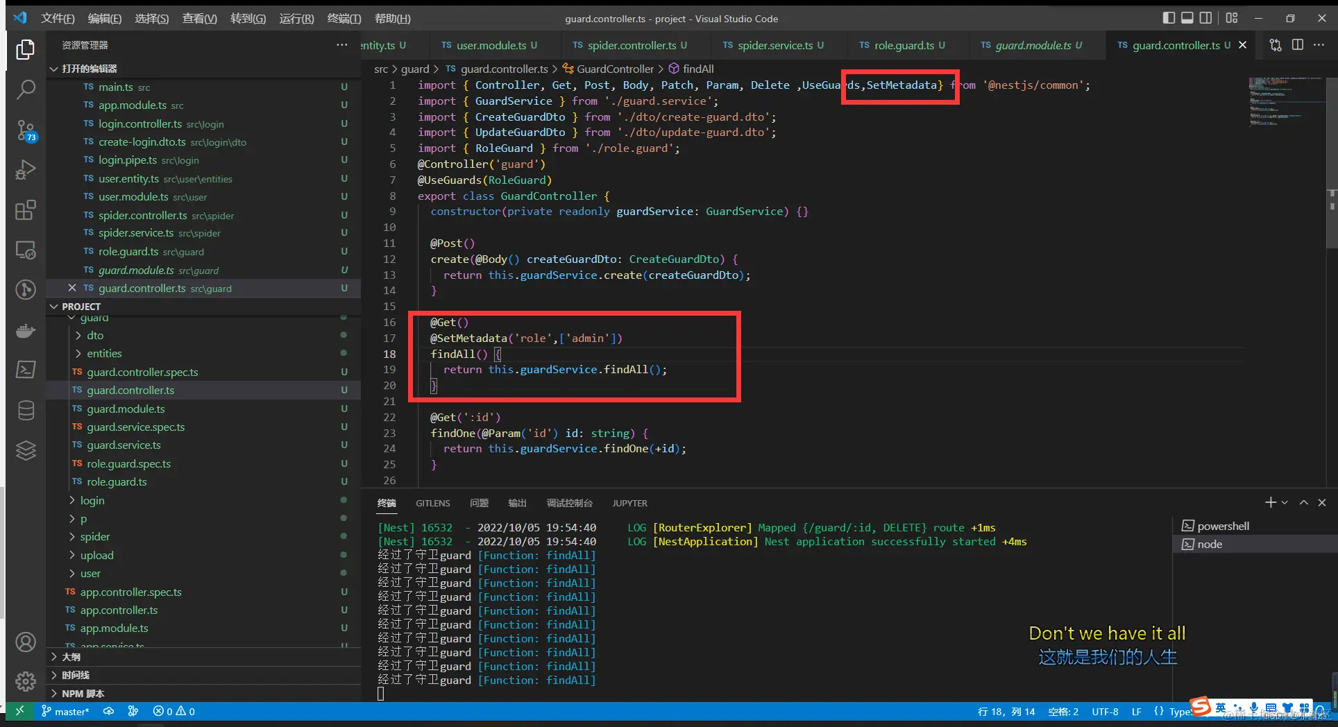Open the 文件(F) menu

coord(58,18)
